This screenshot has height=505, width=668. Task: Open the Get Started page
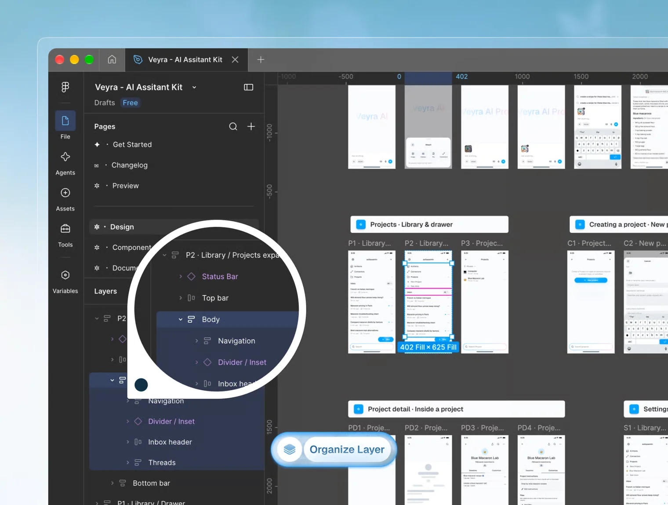point(132,144)
